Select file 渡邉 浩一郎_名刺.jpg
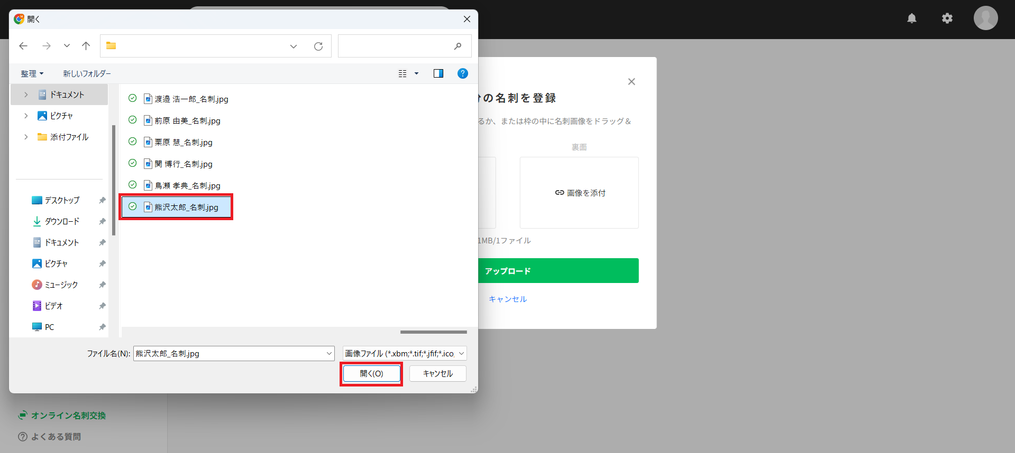Screen dimensions: 1015x453 pyautogui.click(x=191, y=99)
